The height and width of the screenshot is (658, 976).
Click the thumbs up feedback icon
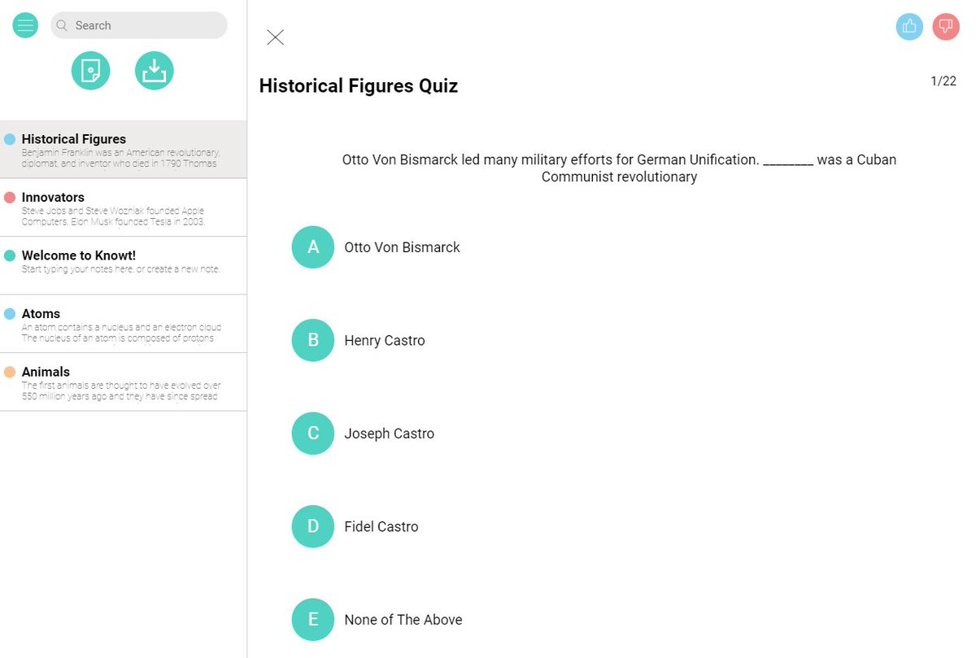(x=909, y=27)
